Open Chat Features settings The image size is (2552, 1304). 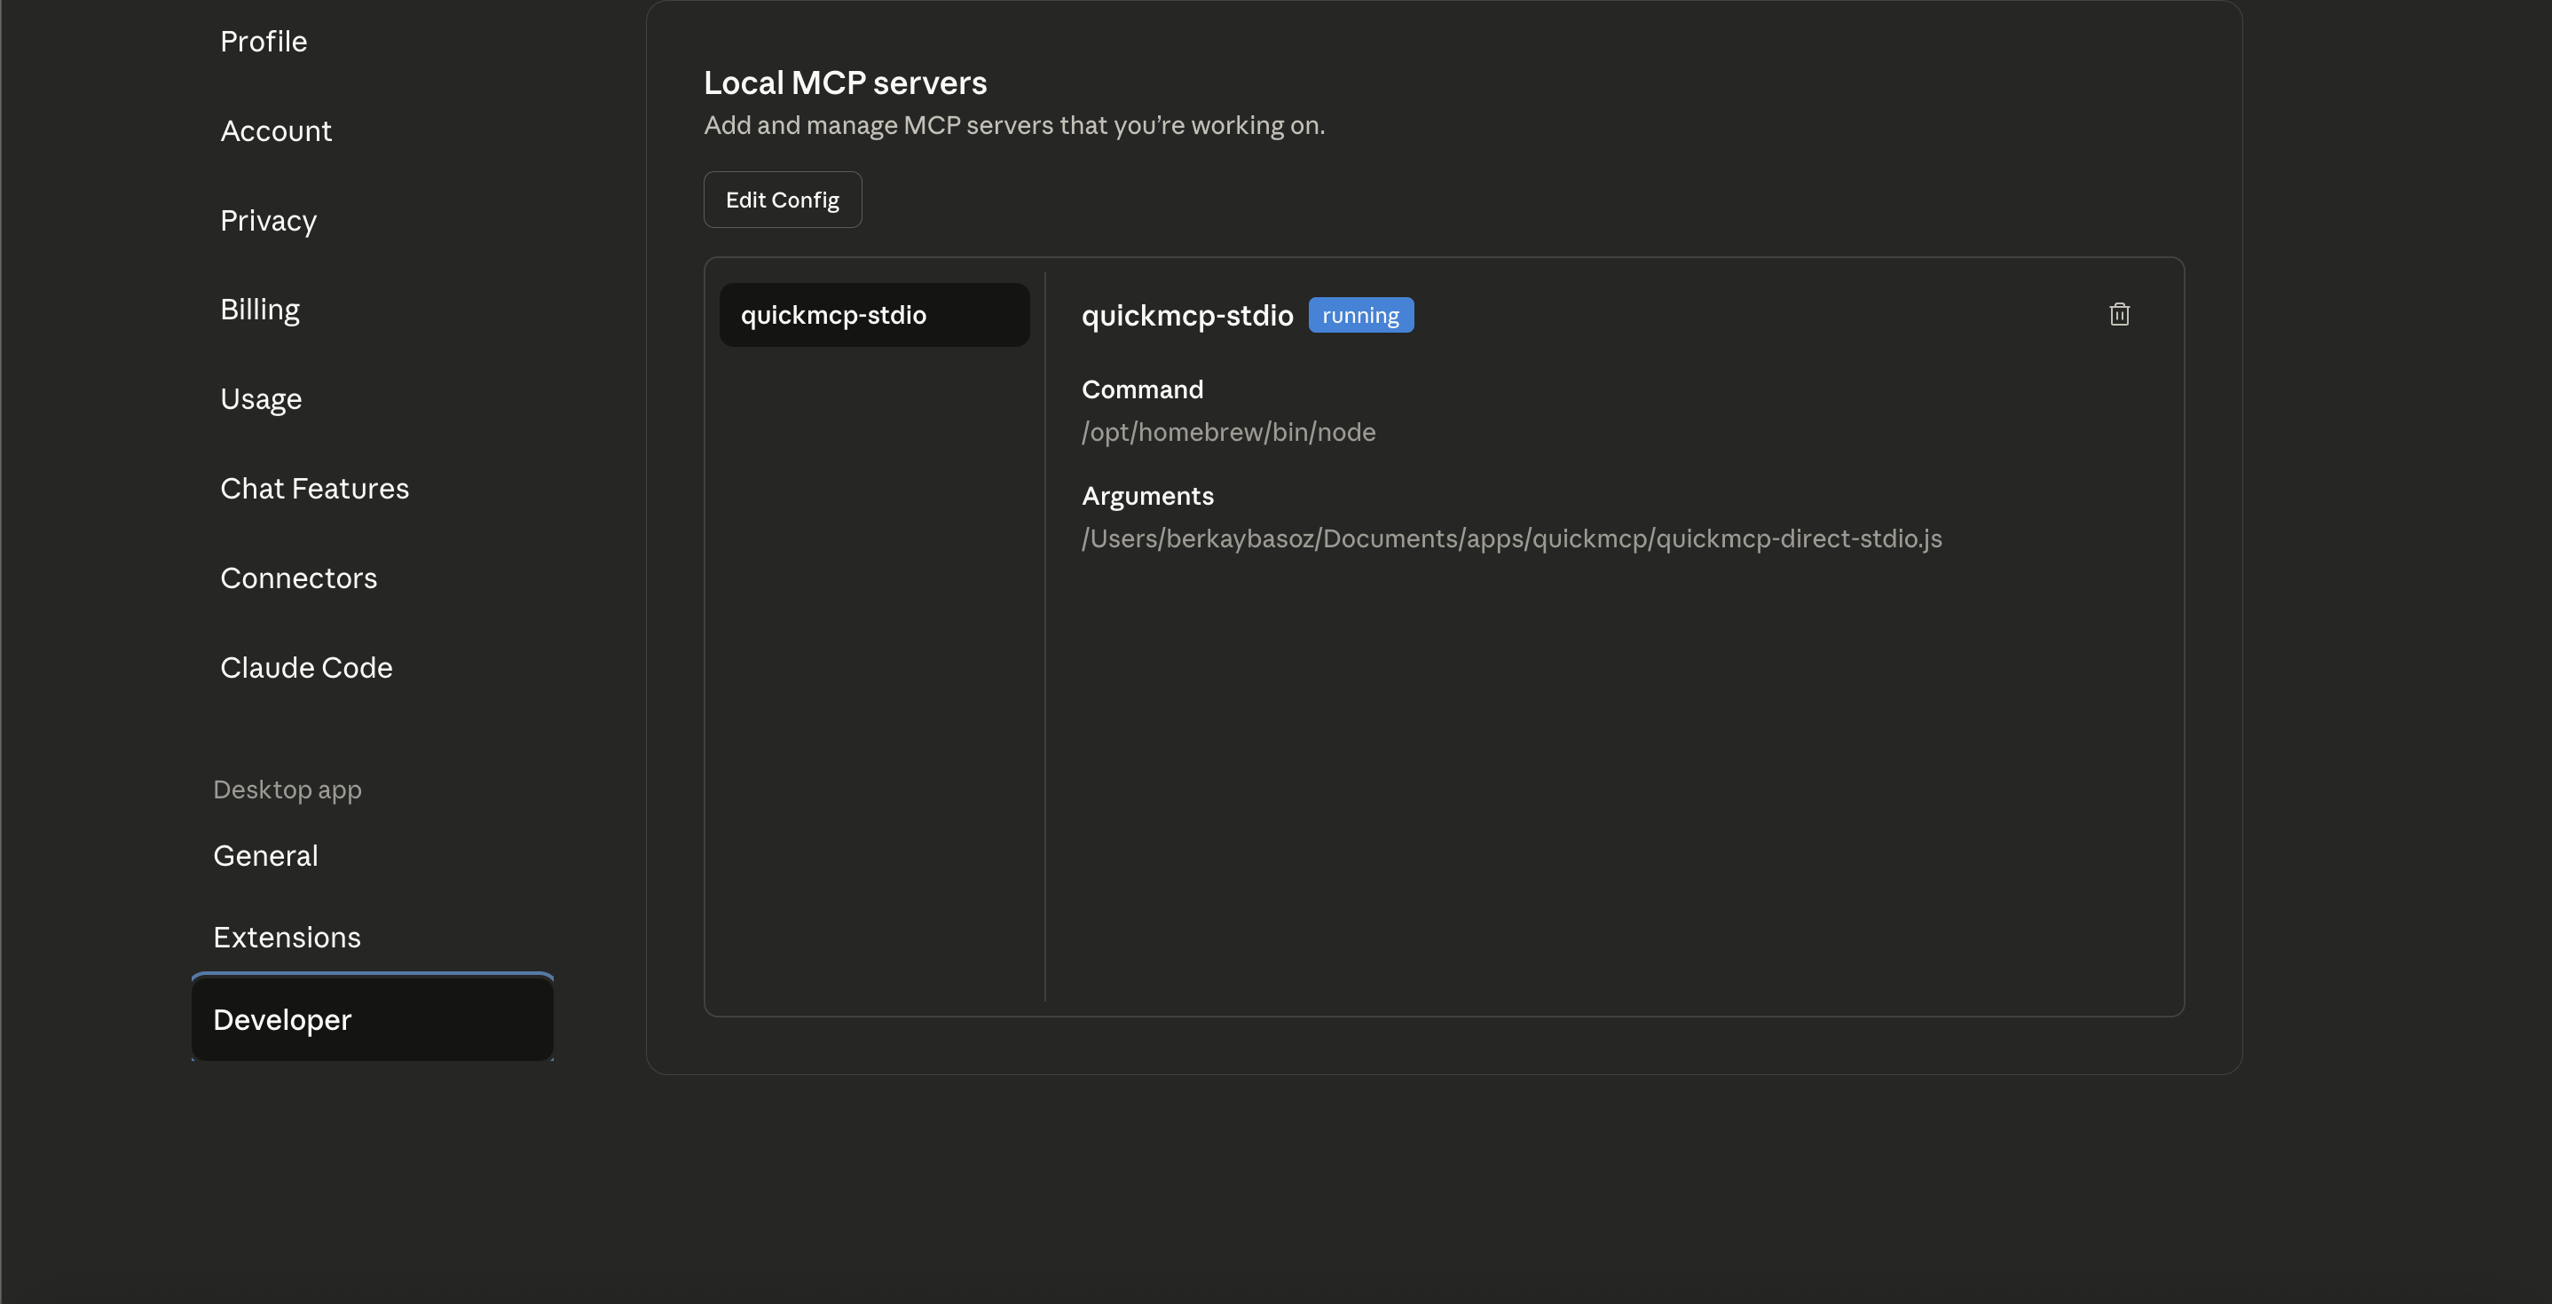314,487
